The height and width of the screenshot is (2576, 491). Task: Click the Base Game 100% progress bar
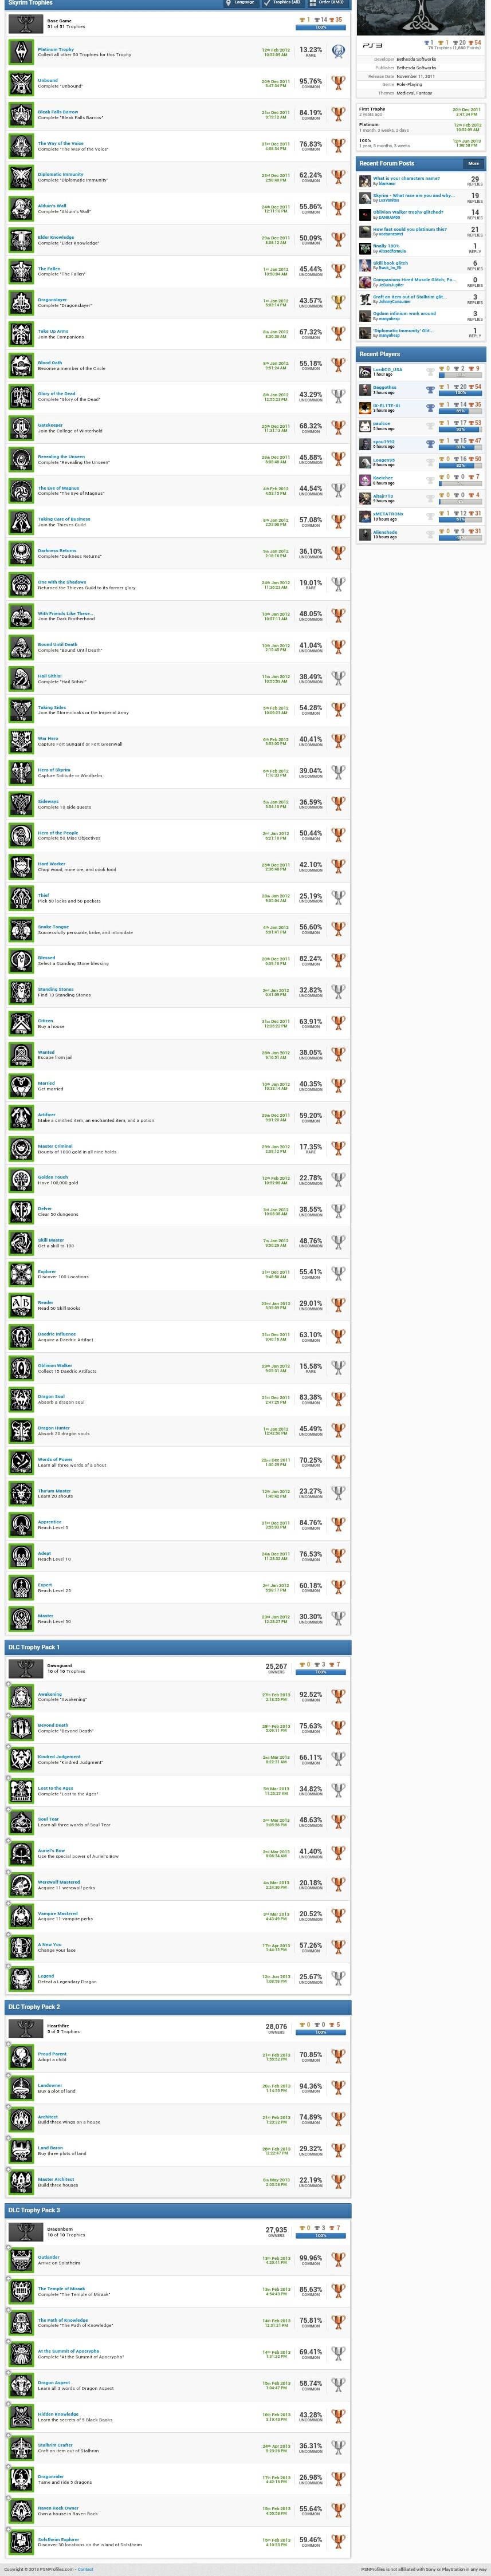pos(321,27)
